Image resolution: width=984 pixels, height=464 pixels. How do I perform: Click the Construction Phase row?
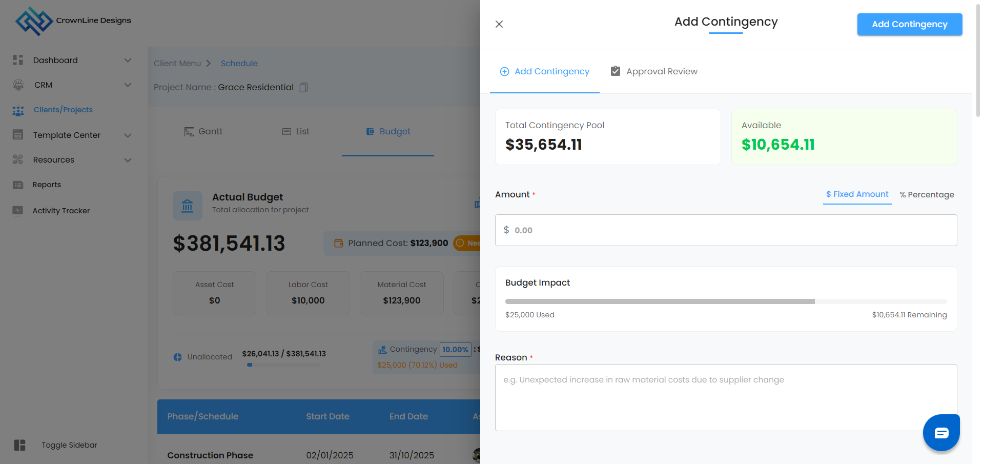[x=319, y=455]
